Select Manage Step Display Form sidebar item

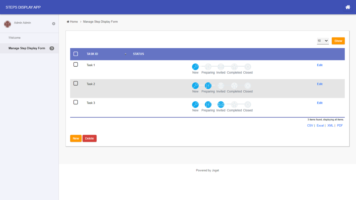click(27, 48)
